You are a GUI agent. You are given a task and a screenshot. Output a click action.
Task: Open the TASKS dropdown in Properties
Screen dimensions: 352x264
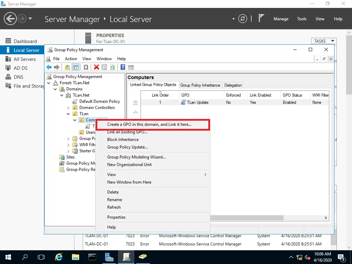(x=324, y=41)
